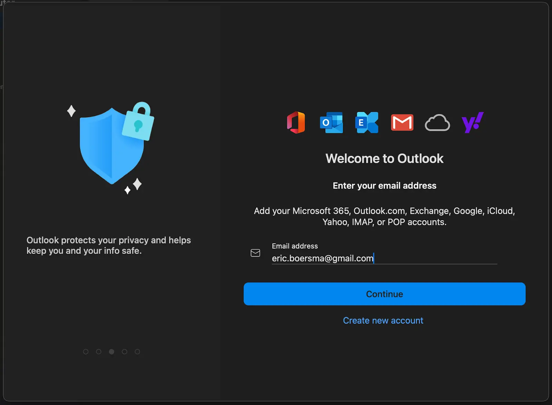Click the Welcome to Outlook heading
This screenshot has height=405, width=552.
384,158
